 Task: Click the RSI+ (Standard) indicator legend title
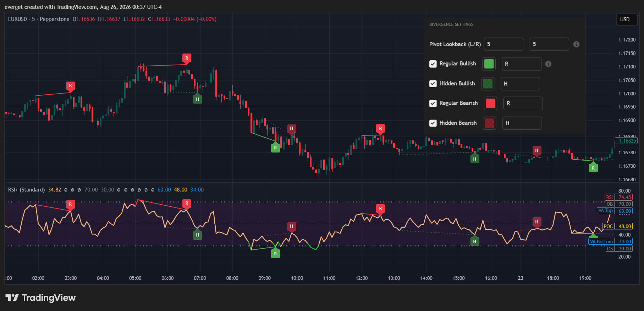tap(27, 190)
